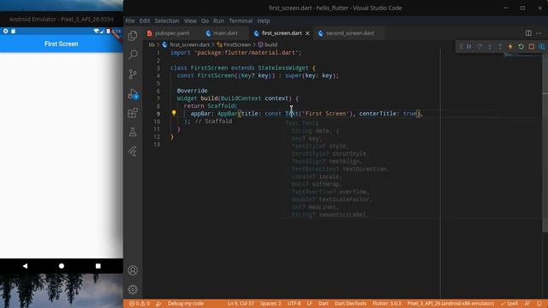
Task: Open the Manage gear icon
Action: coord(133,289)
